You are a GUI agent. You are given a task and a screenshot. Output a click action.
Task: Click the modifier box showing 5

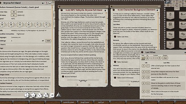(x=52, y=95)
